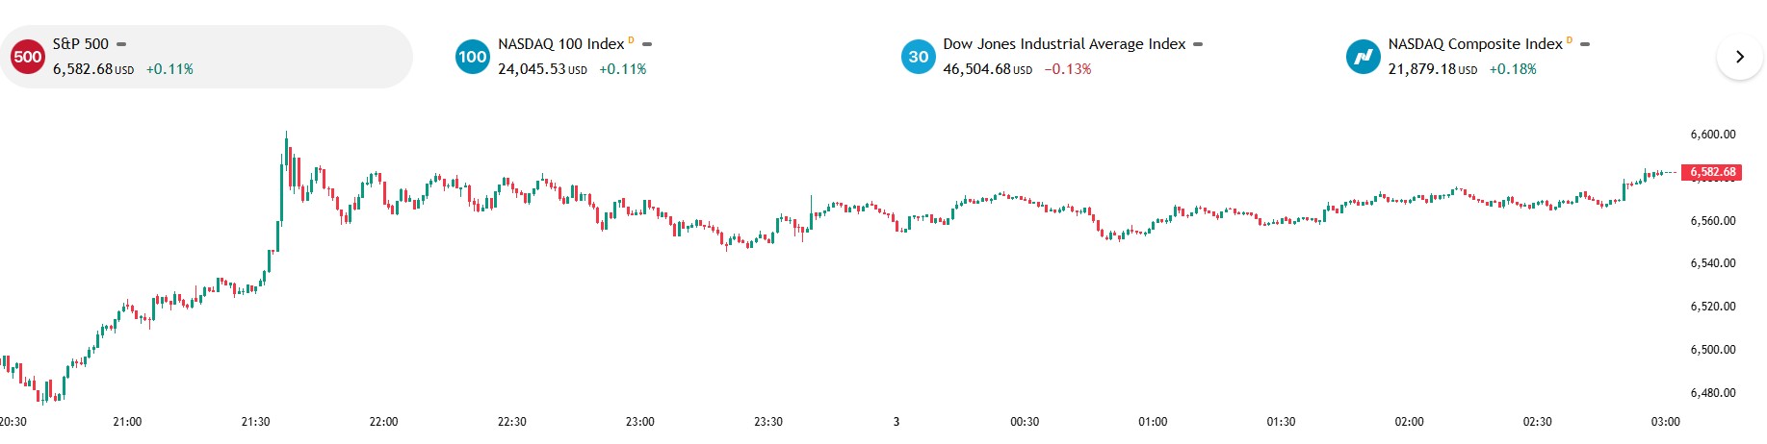This screenshot has width=1767, height=444.
Task: Click the 6,600.00 price axis label
Action: [x=1713, y=135]
